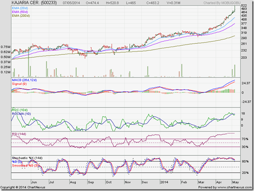254x191 pixels.
Task: Click the Stochastic 80% level label
Action: click(245, 161)
